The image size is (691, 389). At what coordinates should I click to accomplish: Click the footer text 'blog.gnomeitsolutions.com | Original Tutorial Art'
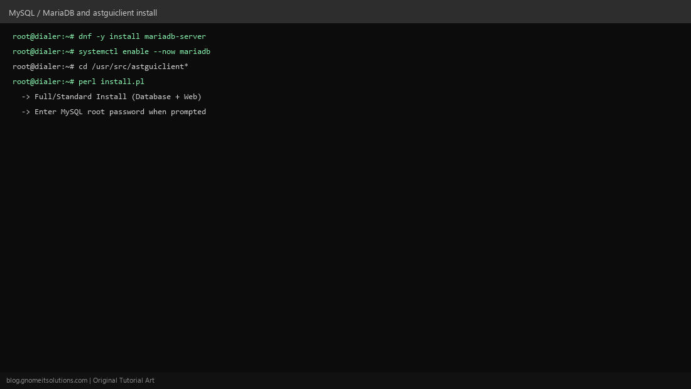click(80, 380)
